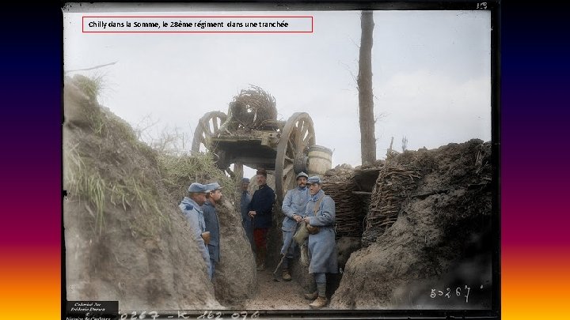Click the colorist credit label in photo corner

93,311
